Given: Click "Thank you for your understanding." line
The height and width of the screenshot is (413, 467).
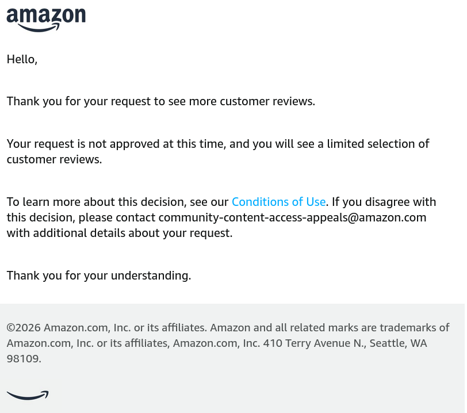Looking at the screenshot, I should coord(99,276).
